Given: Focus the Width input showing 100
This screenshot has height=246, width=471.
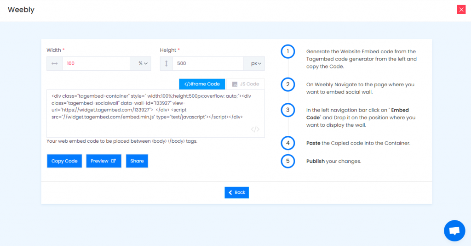Looking at the screenshot, I should (96, 63).
